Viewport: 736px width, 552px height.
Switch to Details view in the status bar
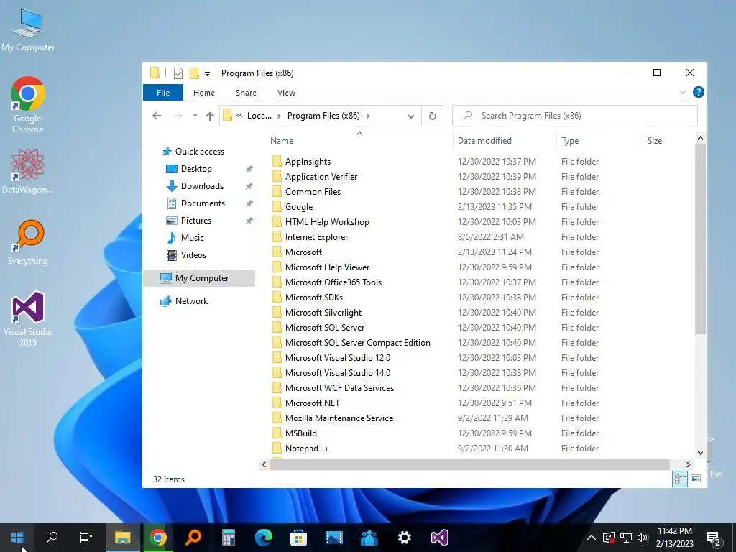(680, 479)
